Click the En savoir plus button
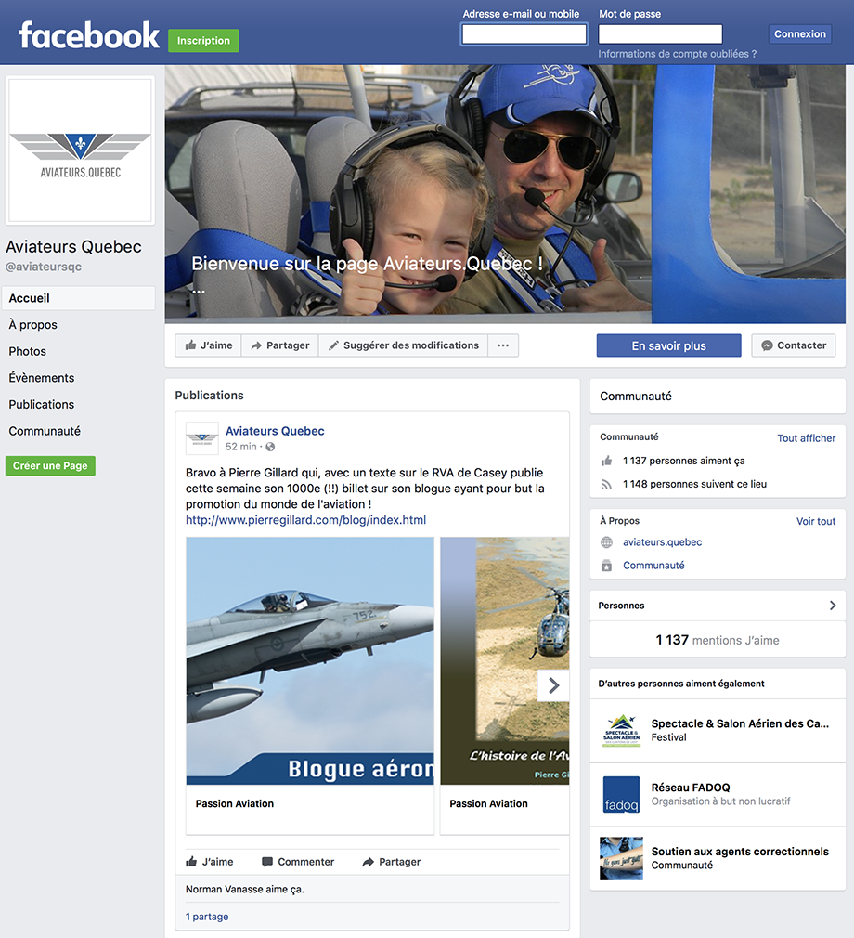This screenshot has width=854, height=938. pos(668,345)
